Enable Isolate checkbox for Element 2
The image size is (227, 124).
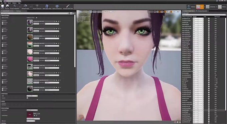(x=3, y=39)
